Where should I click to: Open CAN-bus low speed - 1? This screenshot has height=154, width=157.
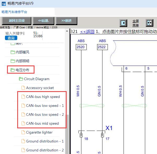[45, 106]
